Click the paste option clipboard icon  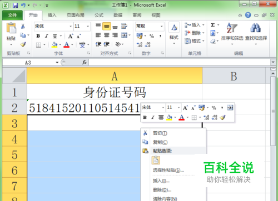pyautogui.click(x=156, y=161)
